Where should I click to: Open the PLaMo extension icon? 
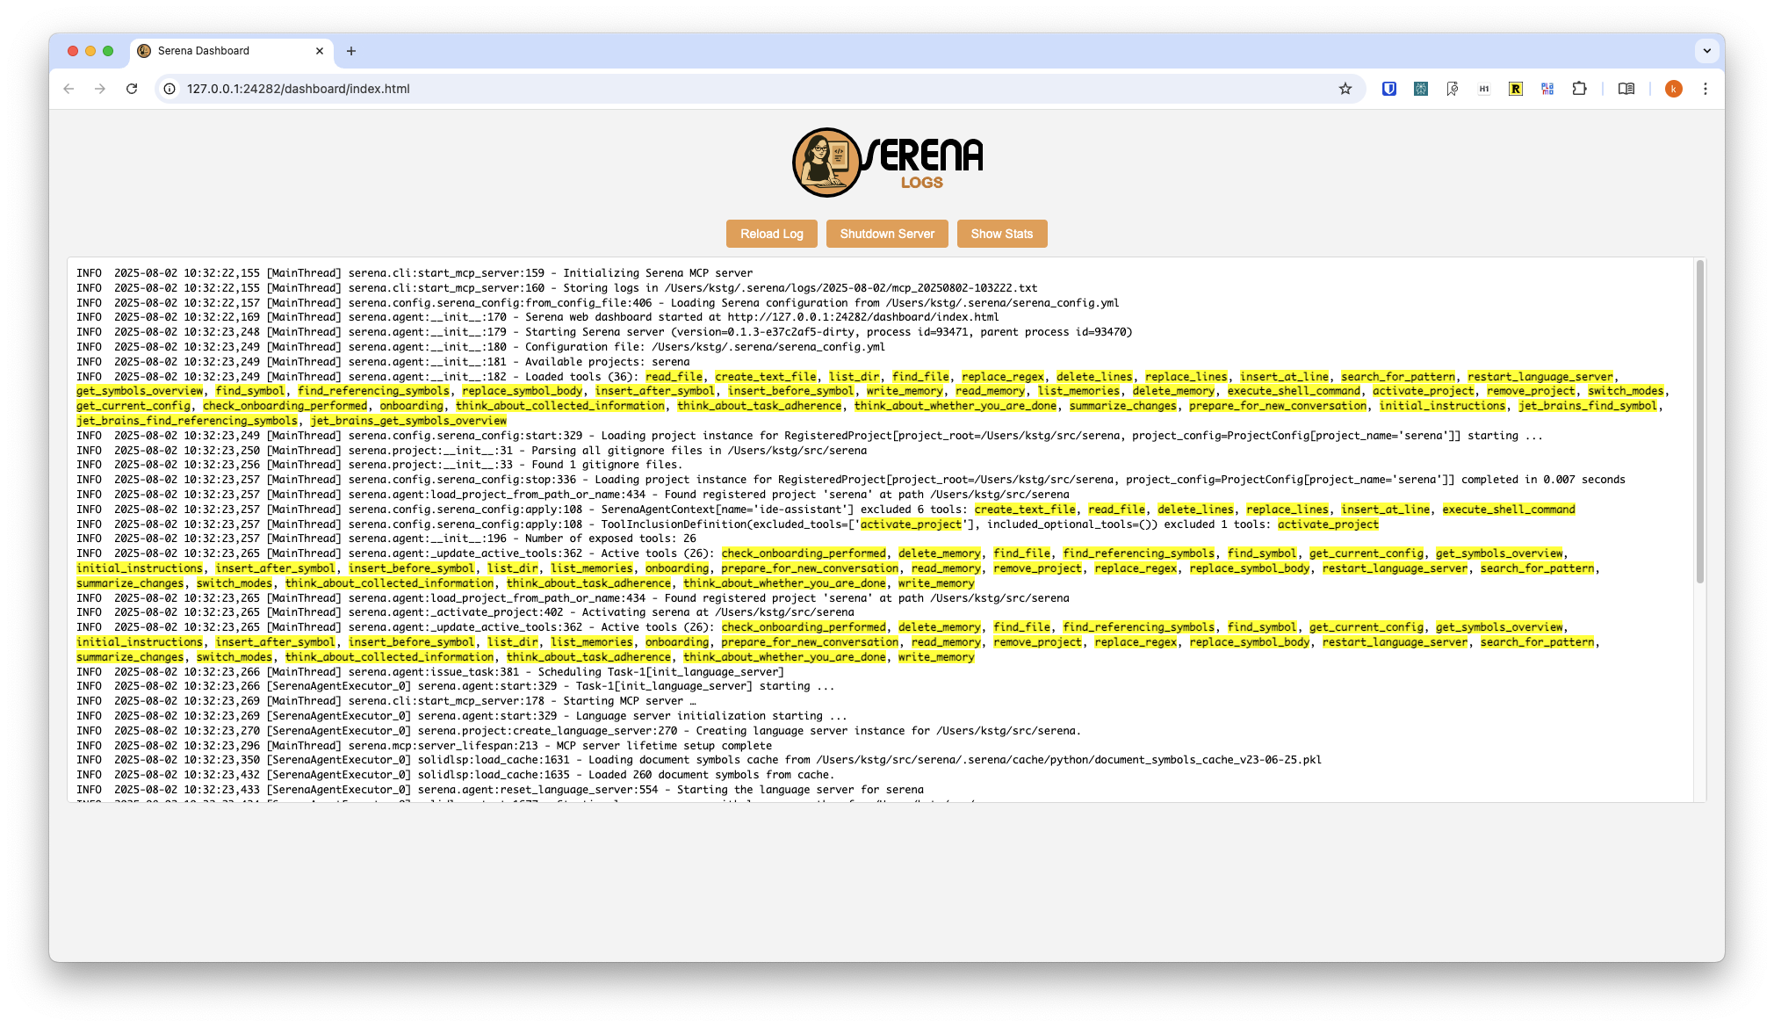pos(1547,89)
